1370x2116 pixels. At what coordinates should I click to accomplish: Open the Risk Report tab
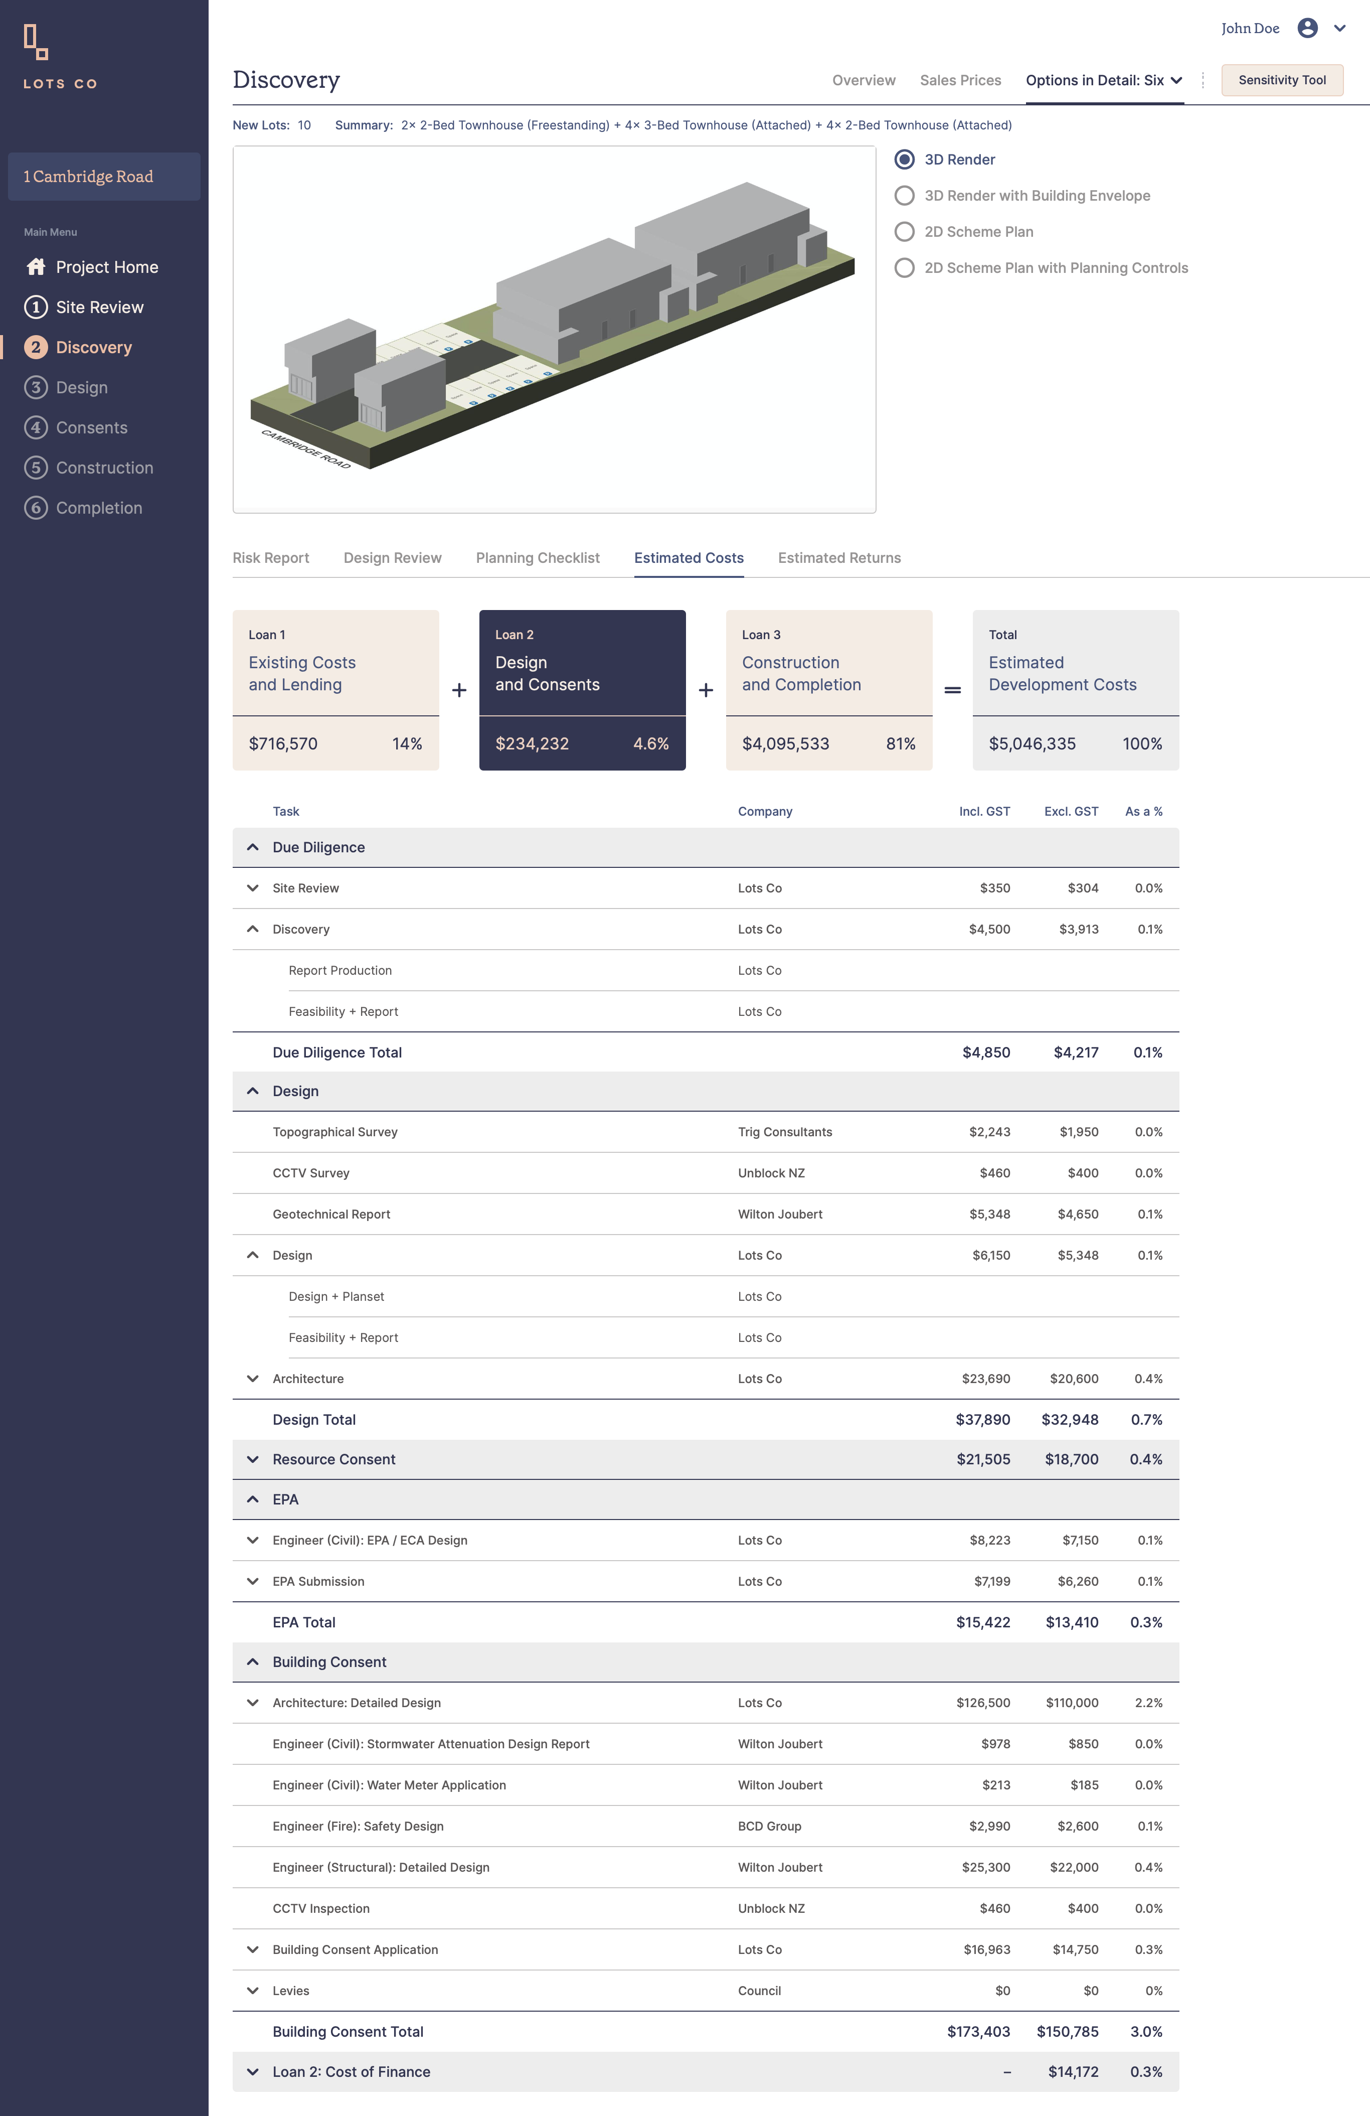click(271, 557)
